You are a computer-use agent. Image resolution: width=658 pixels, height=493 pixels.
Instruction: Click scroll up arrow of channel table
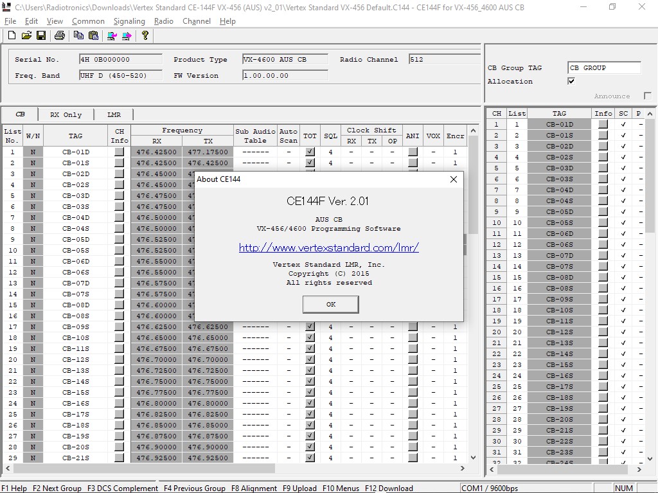[x=474, y=130]
